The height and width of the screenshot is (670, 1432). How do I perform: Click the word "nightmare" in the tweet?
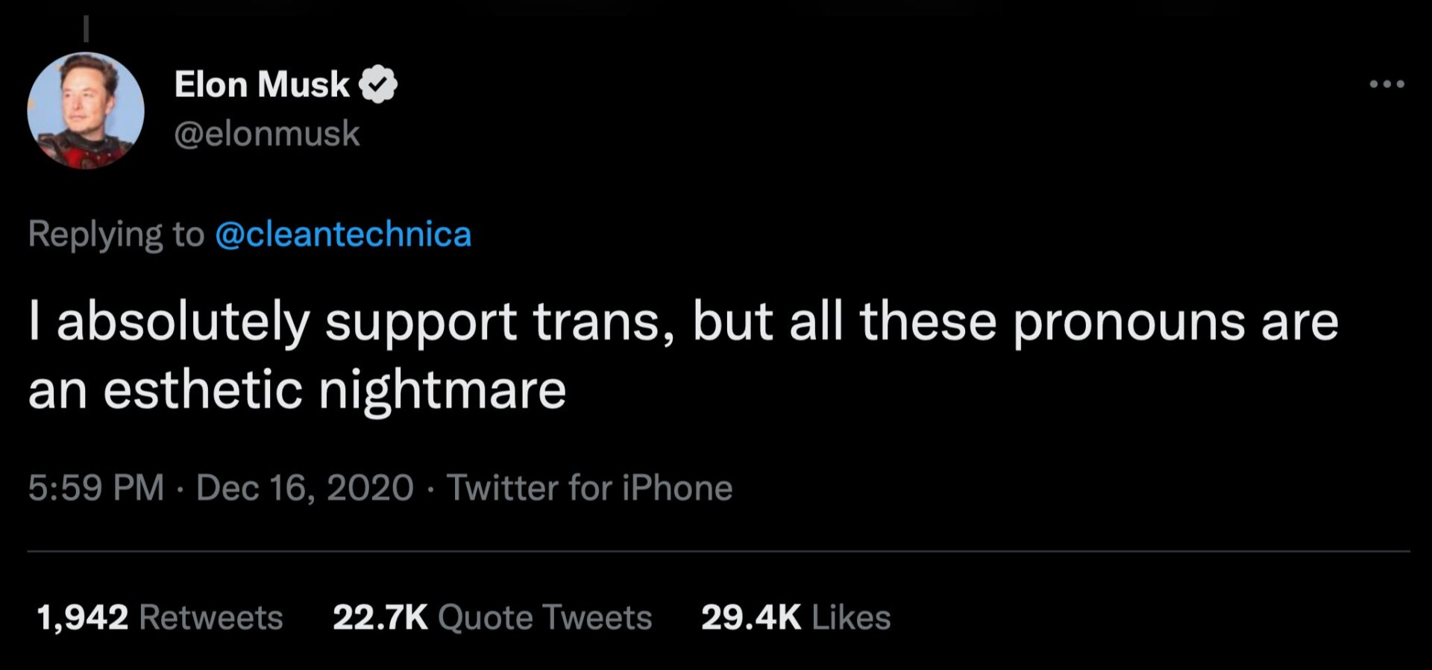coord(442,390)
